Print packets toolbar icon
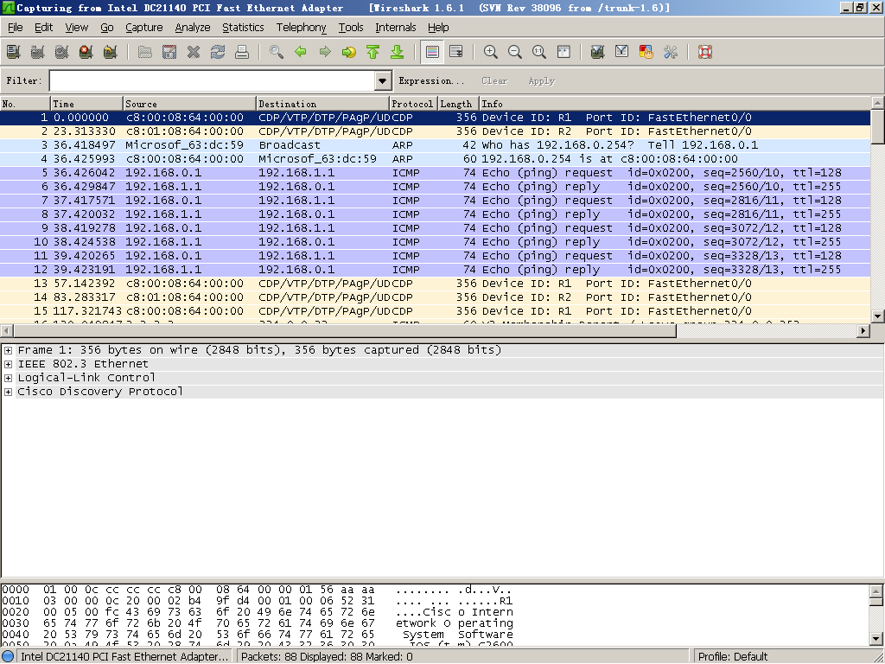The height and width of the screenshot is (664, 885). click(242, 52)
